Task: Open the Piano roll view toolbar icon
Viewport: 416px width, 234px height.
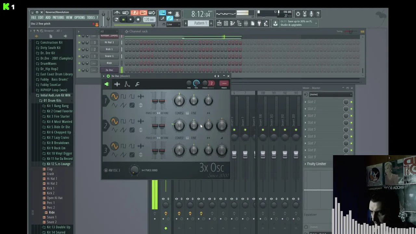Action: click(x=233, y=23)
